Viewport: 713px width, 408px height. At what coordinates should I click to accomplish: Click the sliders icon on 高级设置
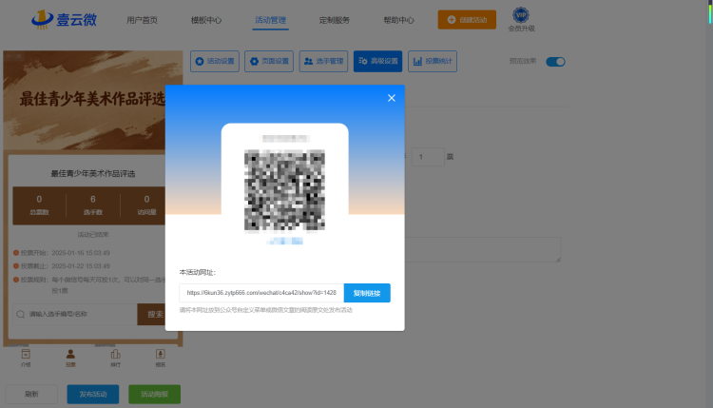[363, 61]
